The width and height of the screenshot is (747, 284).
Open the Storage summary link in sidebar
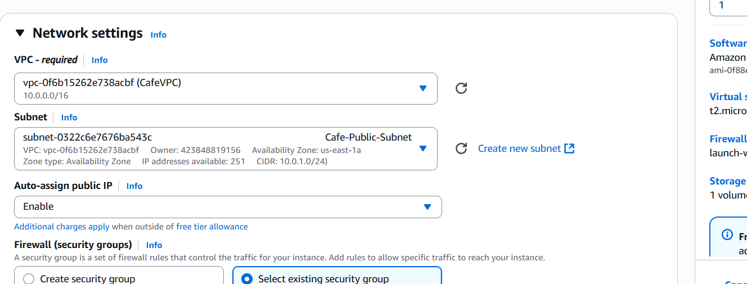[x=728, y=181]
